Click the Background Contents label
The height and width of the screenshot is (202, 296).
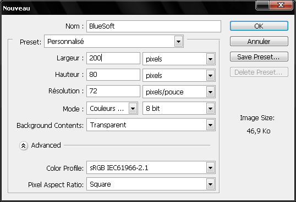coord(50,125)
